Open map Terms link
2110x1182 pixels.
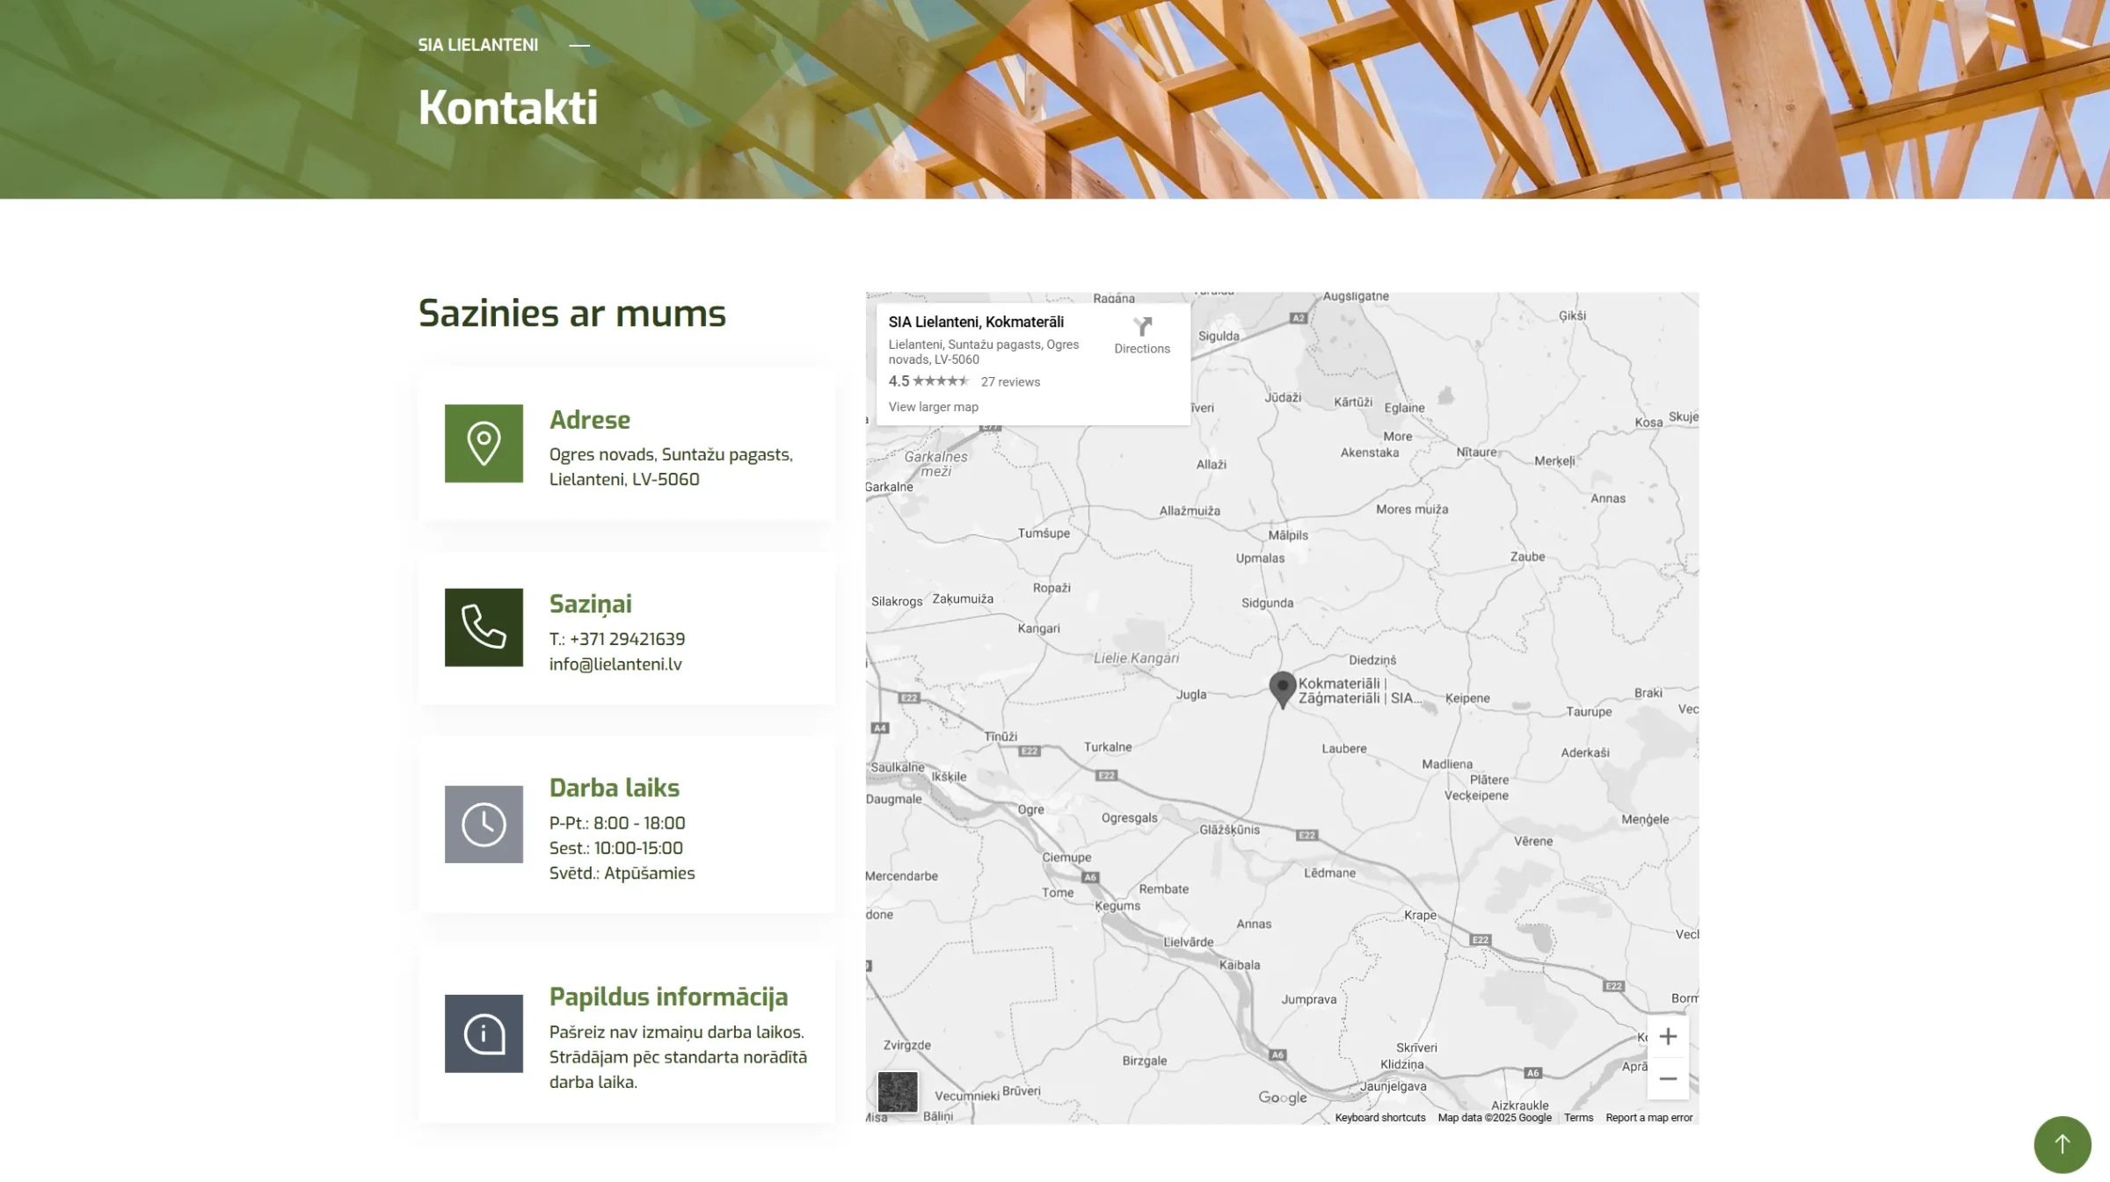click(x=1578, y=1118)
